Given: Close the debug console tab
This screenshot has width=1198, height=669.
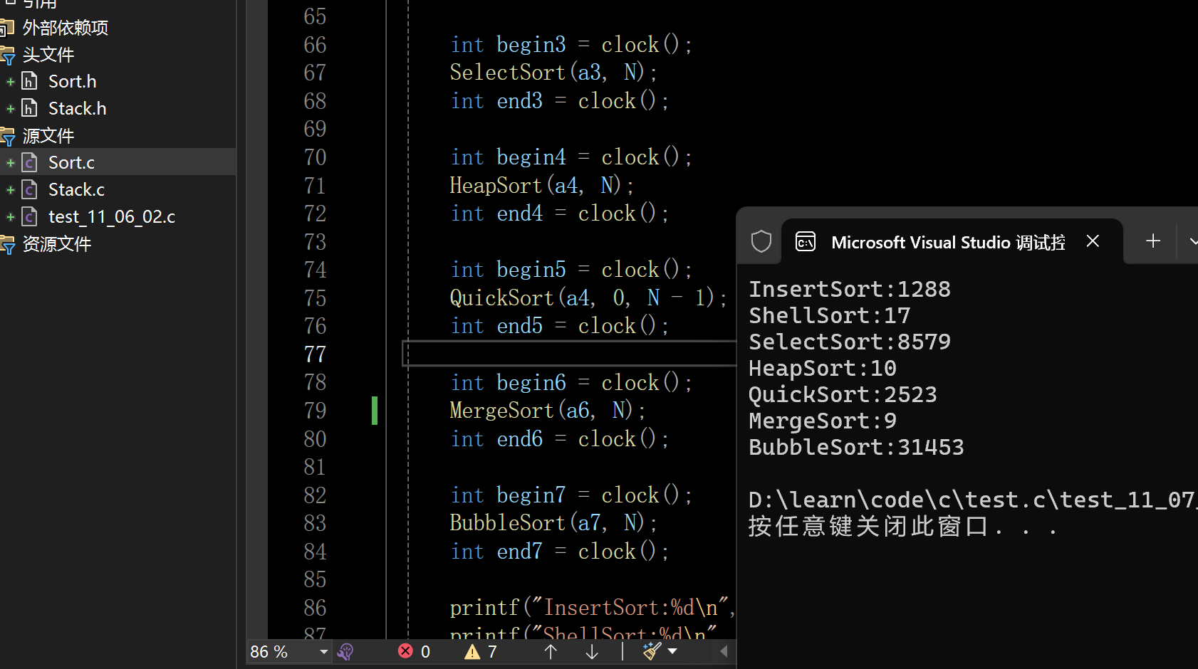Looking at the screenshot, I should pos(1093,241).
